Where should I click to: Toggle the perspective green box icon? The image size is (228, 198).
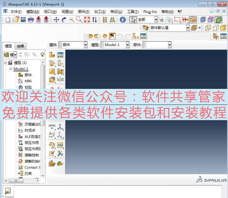tap(218, 20)
